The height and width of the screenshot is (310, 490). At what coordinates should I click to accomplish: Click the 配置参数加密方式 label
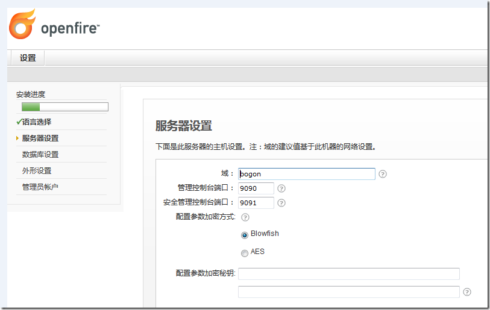point(206,217)
